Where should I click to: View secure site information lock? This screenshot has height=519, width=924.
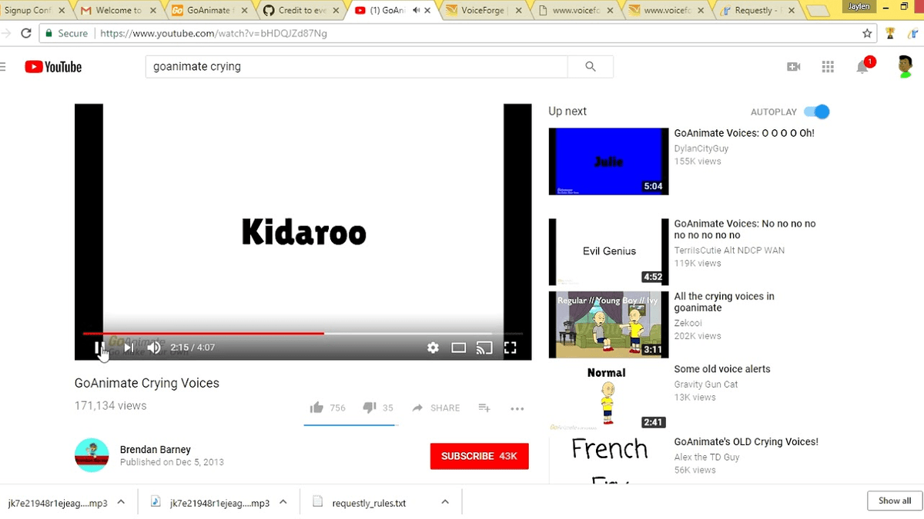click(x=49, y=33)
